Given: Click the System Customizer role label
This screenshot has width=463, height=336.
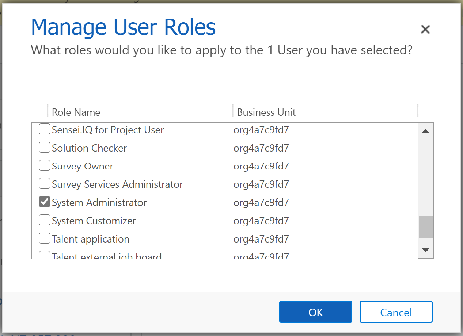Looking at the screenshot, I should 94,221.
